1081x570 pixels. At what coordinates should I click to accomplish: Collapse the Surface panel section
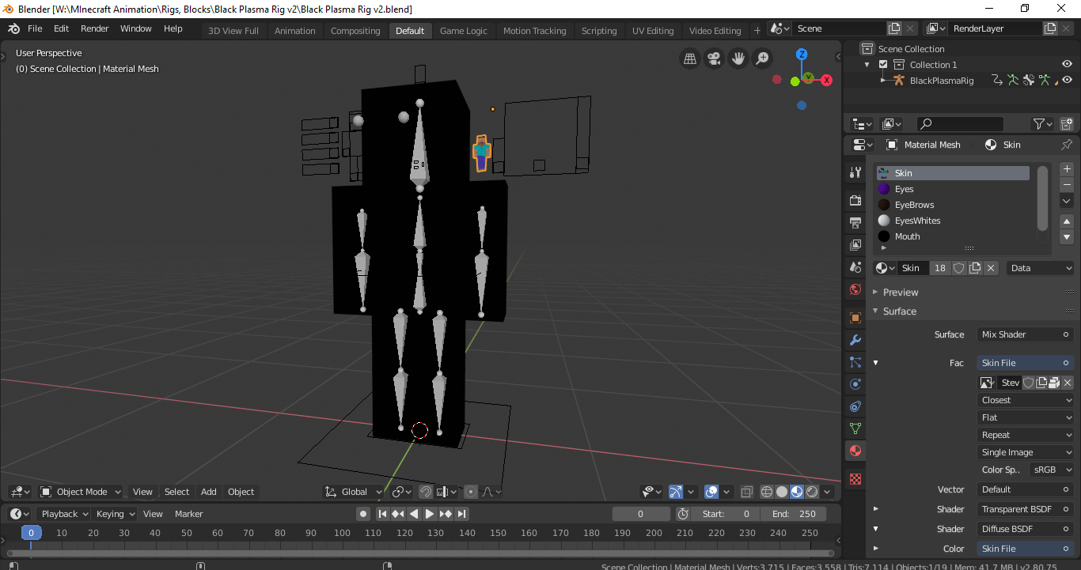[898, 311]
